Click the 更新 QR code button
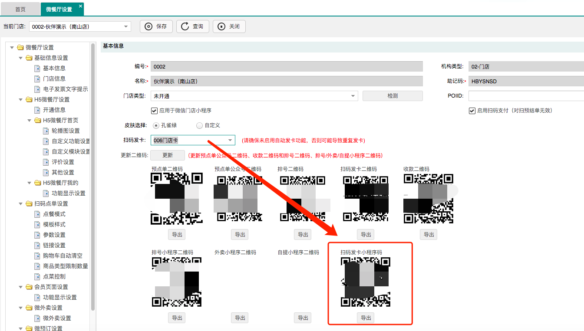Screen dimensions: 584x331 pyautogui.click(x=168, y=155)
